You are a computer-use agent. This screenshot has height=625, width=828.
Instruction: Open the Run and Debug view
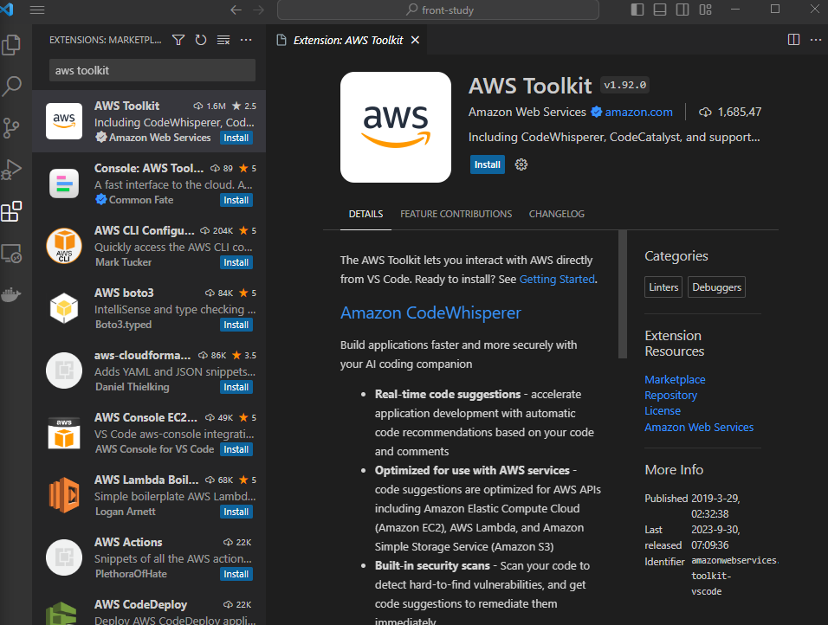(x=11, y=170)
